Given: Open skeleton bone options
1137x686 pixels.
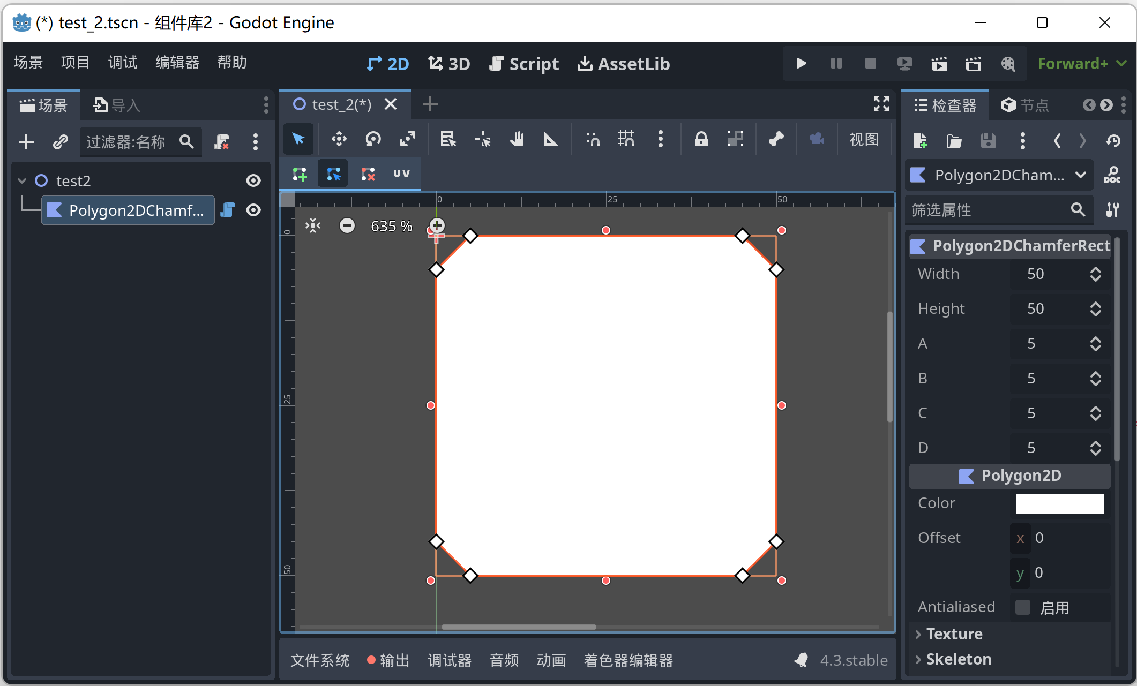Looking at the screenshot, I should point(776,140).
